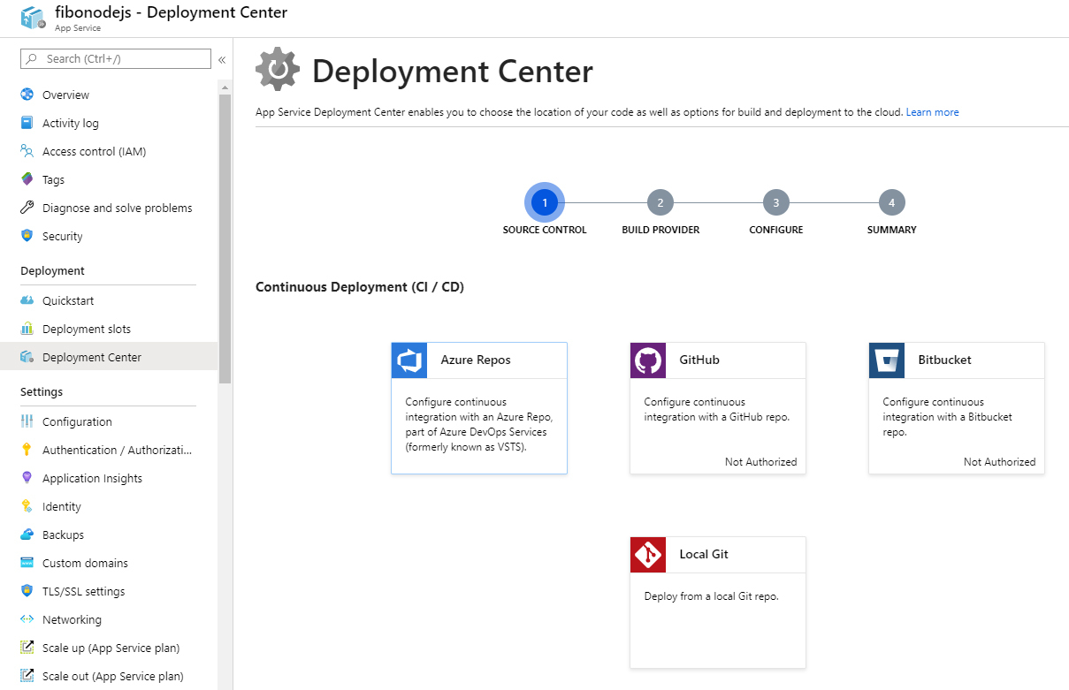This screenshot has height=690, width=1069.
Task: Select step 3 Configure circle
Action: point(776,203)
